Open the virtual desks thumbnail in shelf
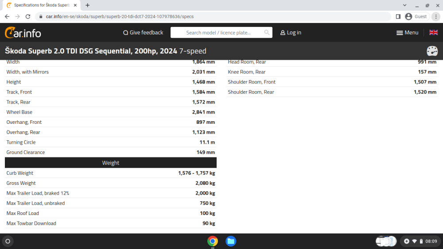The height and width of the screenshot is (249, 443). 386,241
